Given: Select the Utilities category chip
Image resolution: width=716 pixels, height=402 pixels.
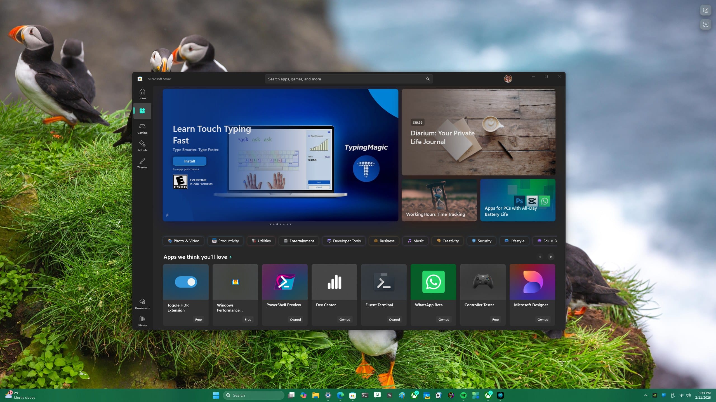Looking at the screenshot, I should (x=261, y=241).
